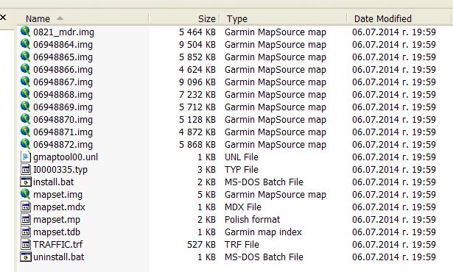Click the mapset.tdb file icon
Screen dimensions: 453x272
point(26,232)
